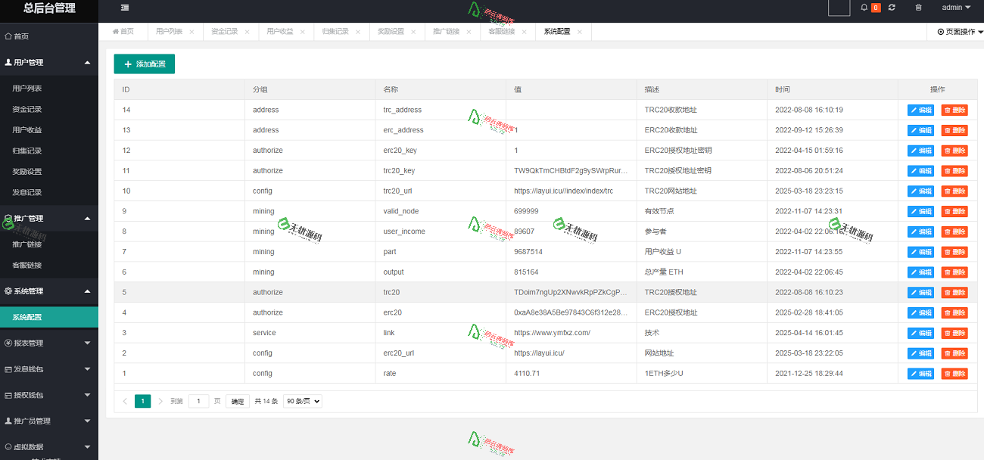Click the 推广管理 icon in sidebar
Image resolution: width=984 pixels, height=460 pixels.
[8, 218]
